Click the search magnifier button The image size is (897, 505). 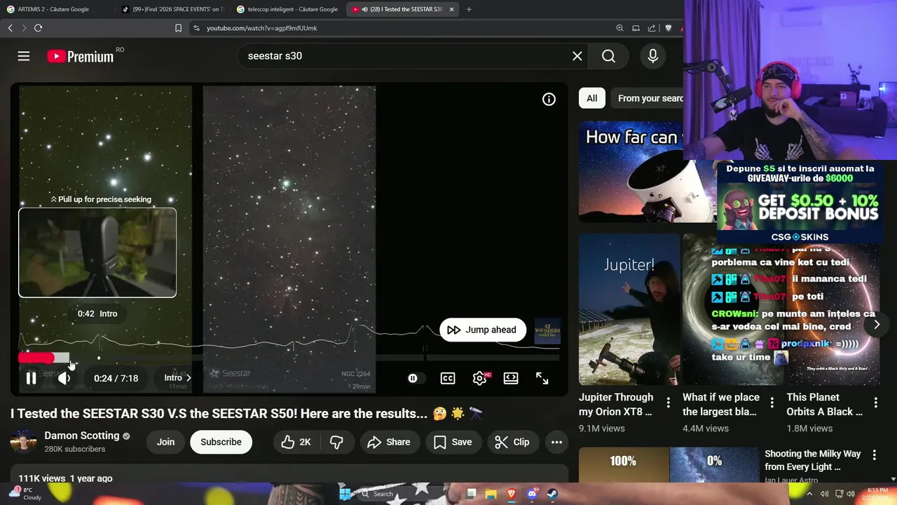point(608,56)
